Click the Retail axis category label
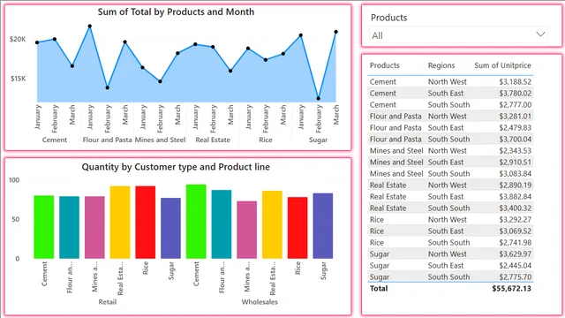This screenshot has width=565, height=318. [108, 302]
